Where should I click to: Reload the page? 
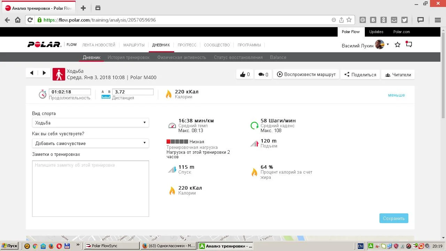coord(30,20)
